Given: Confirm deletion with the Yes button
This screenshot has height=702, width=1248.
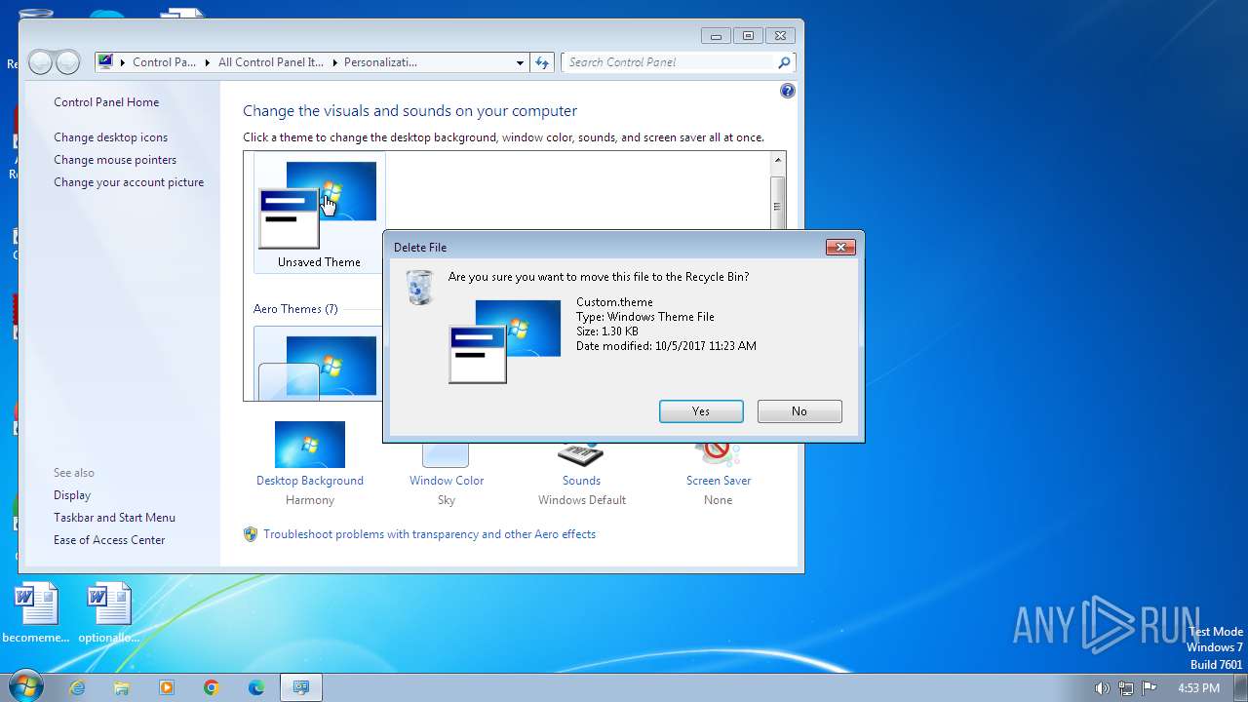Looking at the screenshot, I should (701, 411).
